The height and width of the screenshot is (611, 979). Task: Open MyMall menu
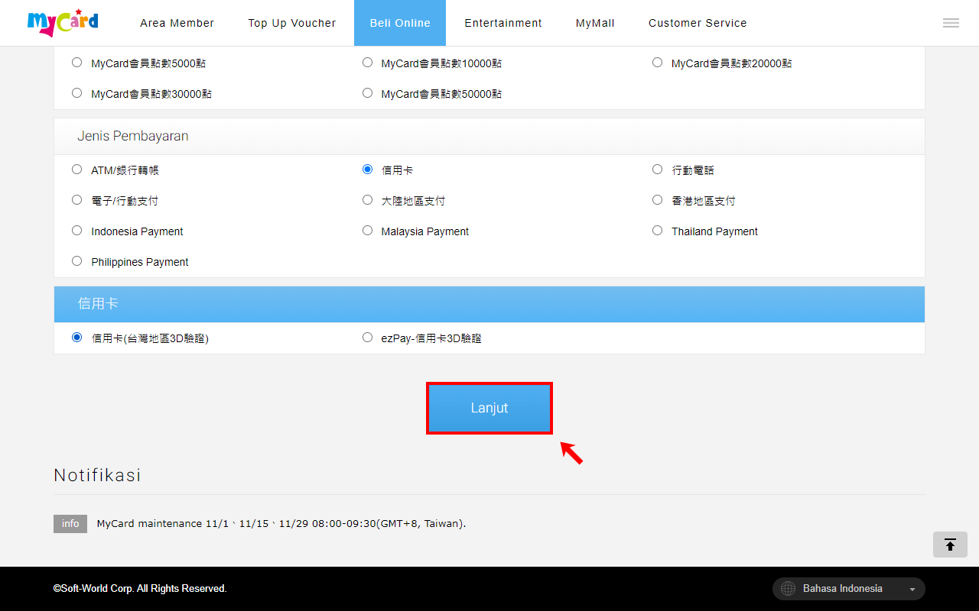595,23
